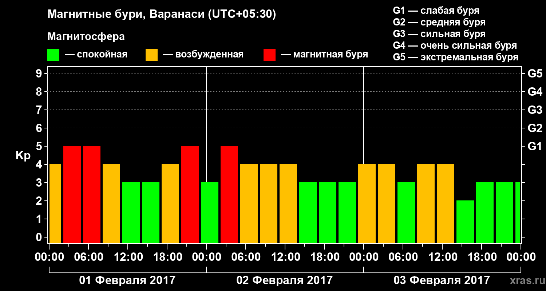This screenshot has height=291, width=546.
Task: Click 'G3 — сильная буря' legend line
Action: coord(439,34)
